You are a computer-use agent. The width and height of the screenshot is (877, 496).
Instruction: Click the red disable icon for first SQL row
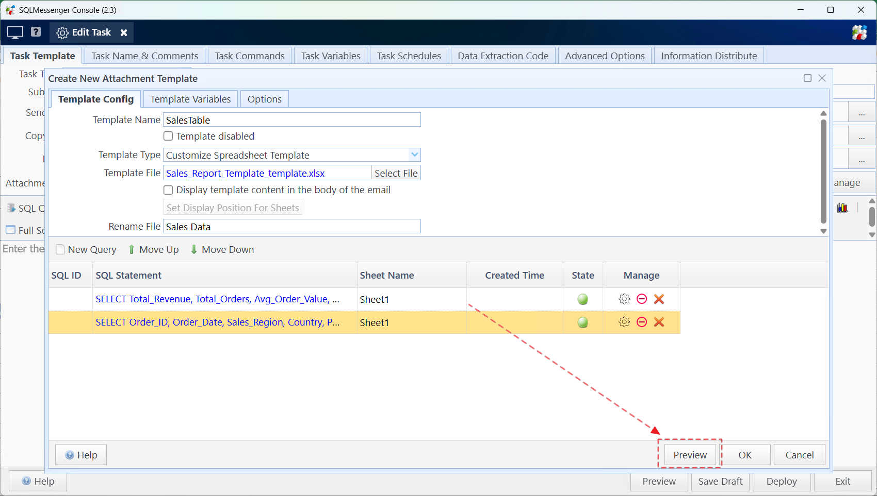click(642, 299)
